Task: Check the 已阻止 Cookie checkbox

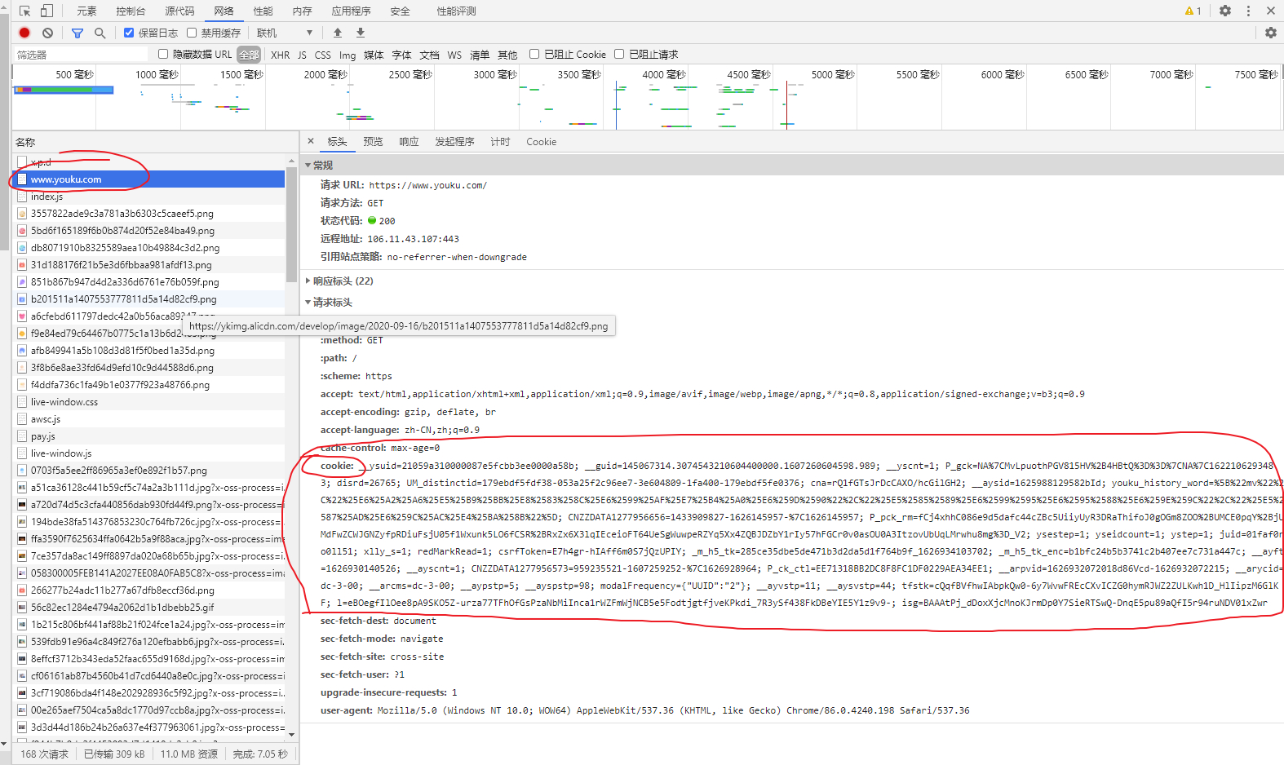Action: pyautogui.click(x=534, y=54)
